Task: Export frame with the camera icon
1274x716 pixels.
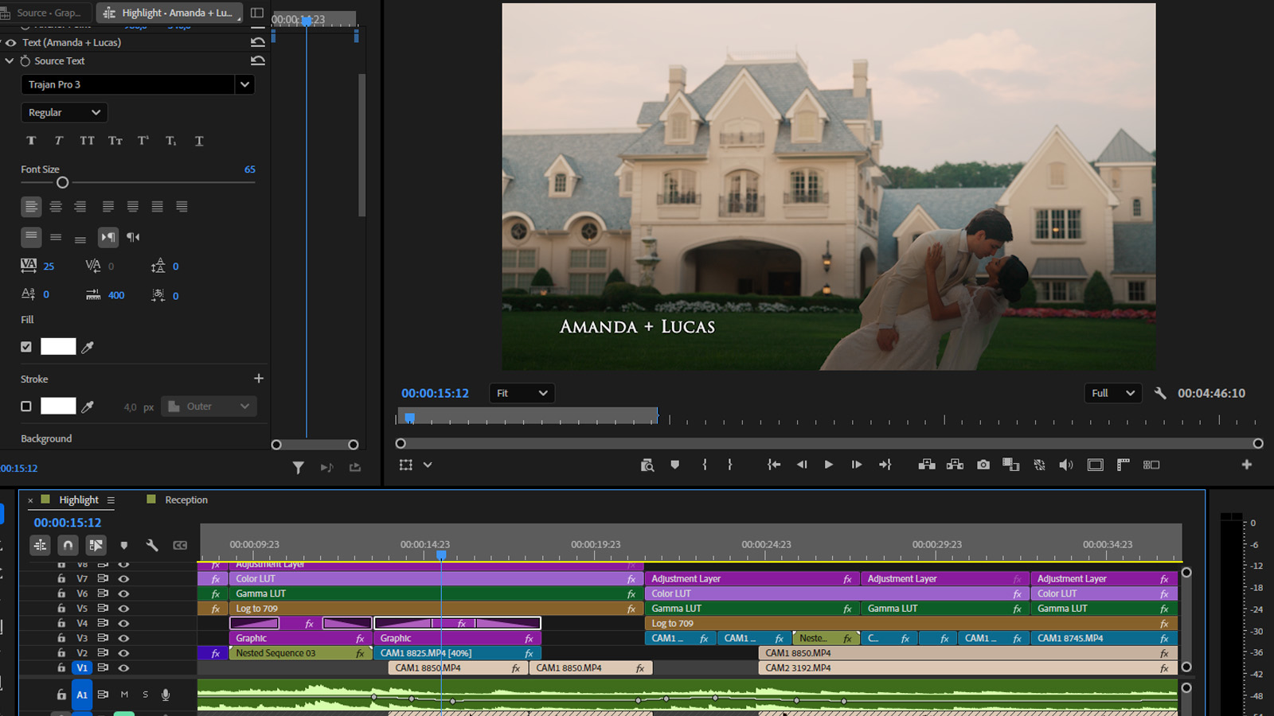Action: pyautogui.click(x=983, y=465)
